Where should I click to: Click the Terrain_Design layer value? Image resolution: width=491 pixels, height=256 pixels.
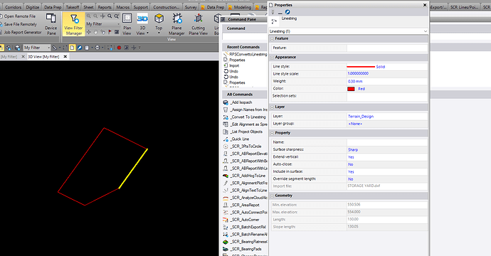click(361, 117)
